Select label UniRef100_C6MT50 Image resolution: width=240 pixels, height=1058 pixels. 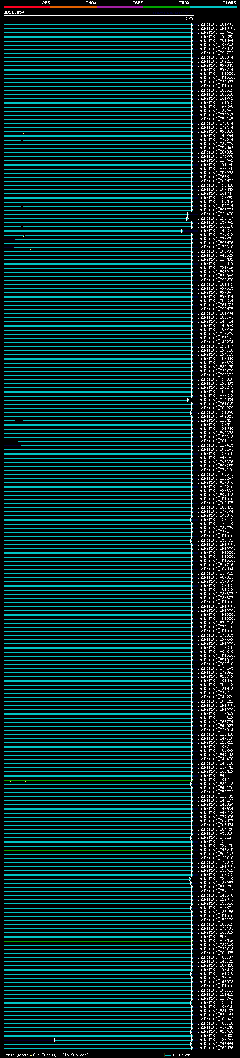point(215,829)
